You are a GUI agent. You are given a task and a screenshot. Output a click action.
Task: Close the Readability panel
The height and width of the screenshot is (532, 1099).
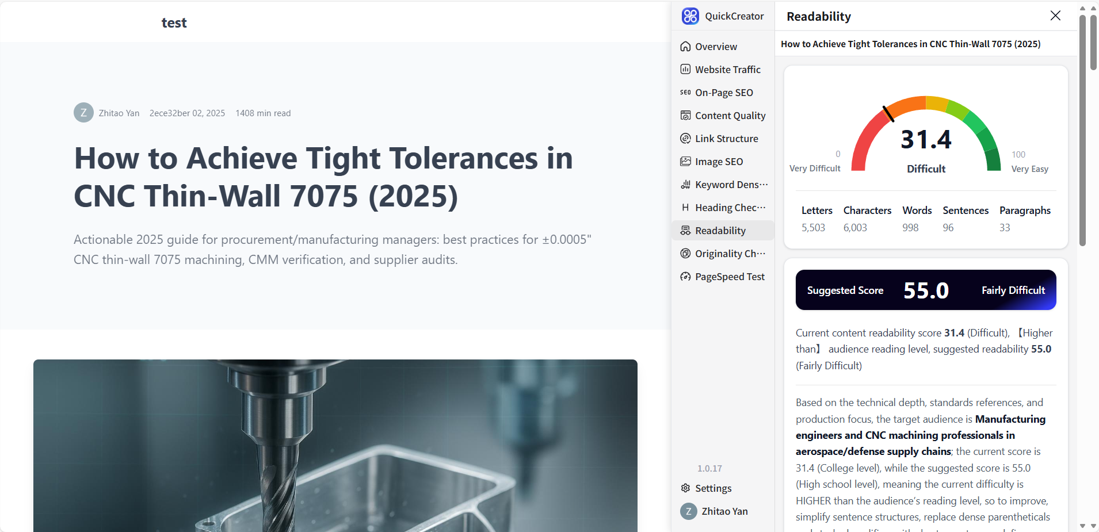(x=1055, y=16)
